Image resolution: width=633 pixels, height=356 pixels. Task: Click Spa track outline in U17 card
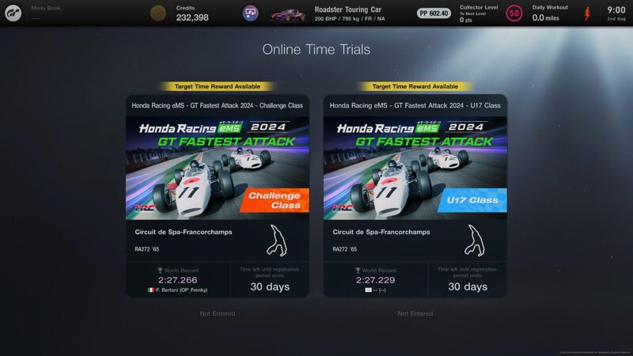pos(475,240)
